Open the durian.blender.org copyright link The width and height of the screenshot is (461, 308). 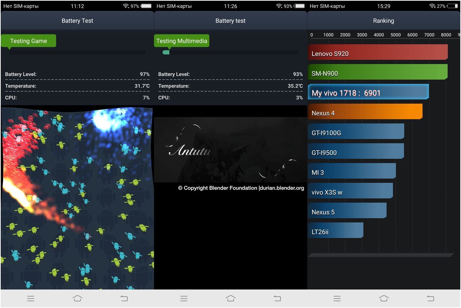pyautogui.click(x=281, y=188)
